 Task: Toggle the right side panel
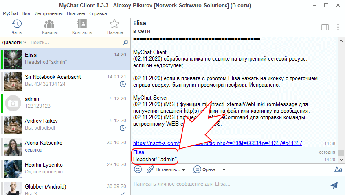325,27
